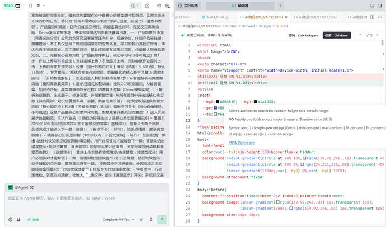Image resolution: width=386 pixels, height=227 pixels.
Task: Click the hash context icon in chat input
Action: (x=18, y=220)
